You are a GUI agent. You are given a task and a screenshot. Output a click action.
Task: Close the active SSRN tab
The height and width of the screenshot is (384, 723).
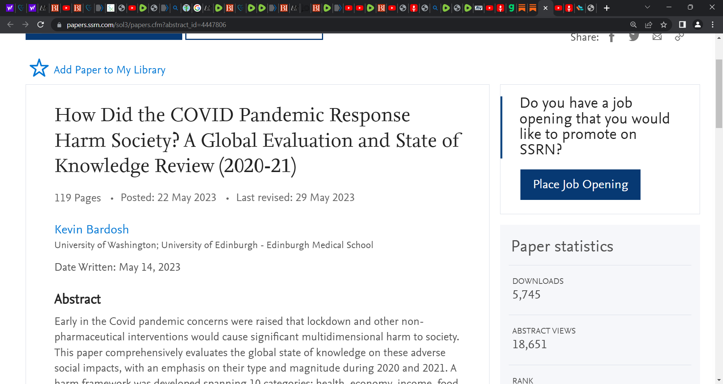pos(545,8)
